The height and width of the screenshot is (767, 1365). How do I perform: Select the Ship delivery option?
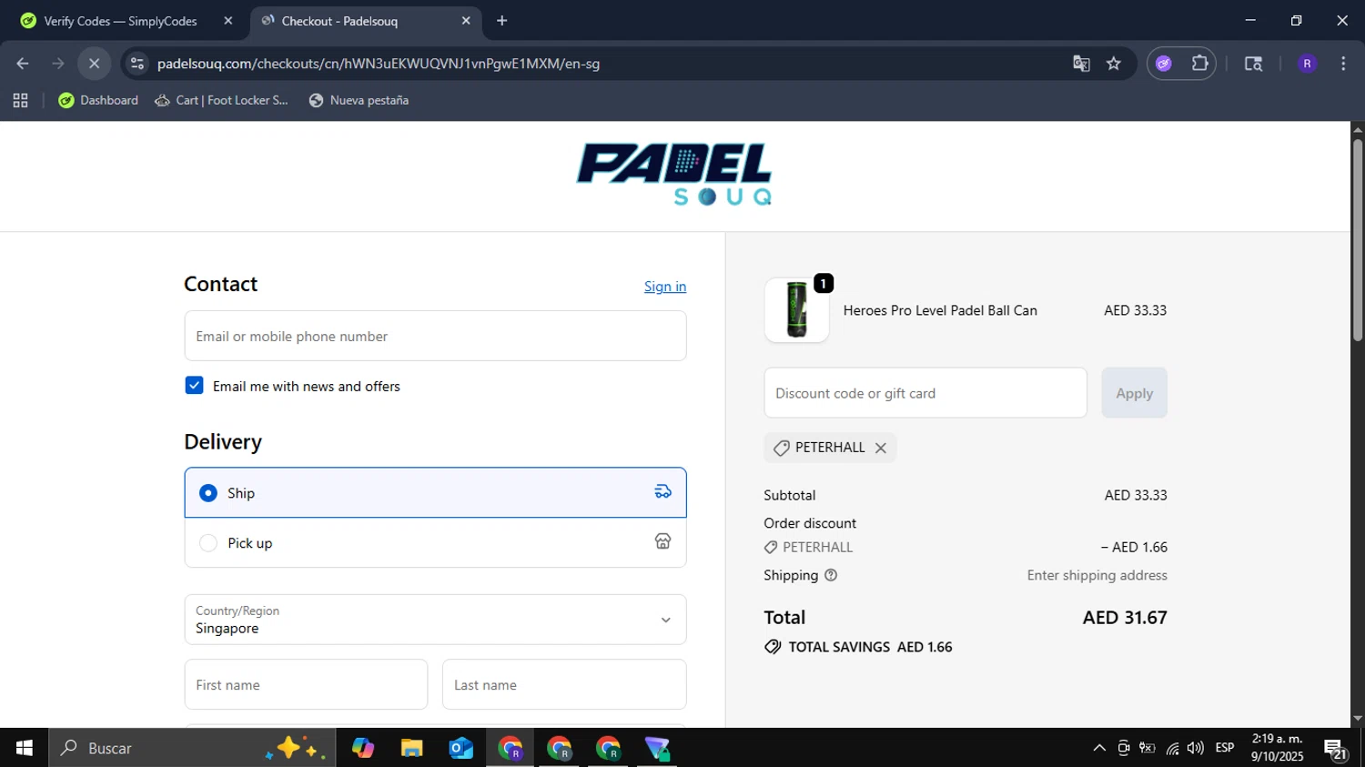pos(435,492)
